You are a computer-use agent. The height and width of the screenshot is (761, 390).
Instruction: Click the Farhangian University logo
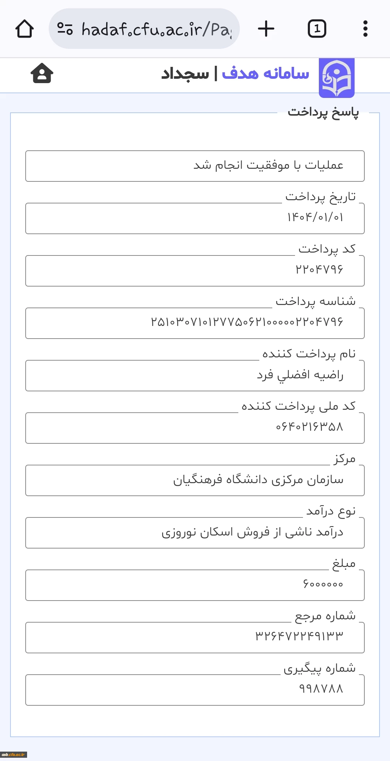[337, 78]
